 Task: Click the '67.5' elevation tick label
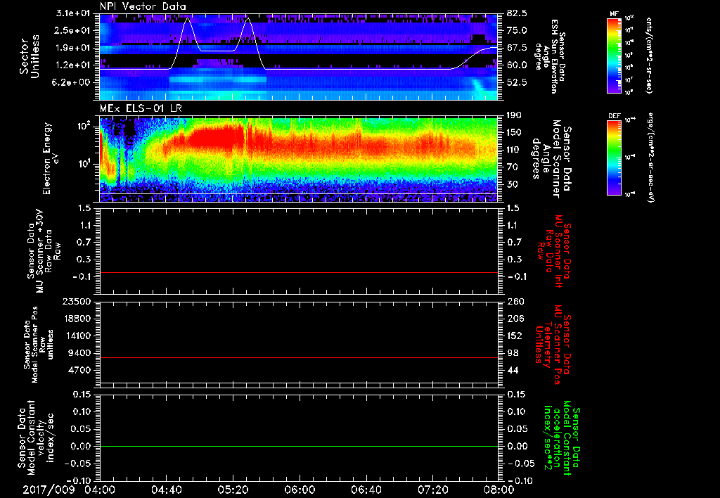click(517, 48)
